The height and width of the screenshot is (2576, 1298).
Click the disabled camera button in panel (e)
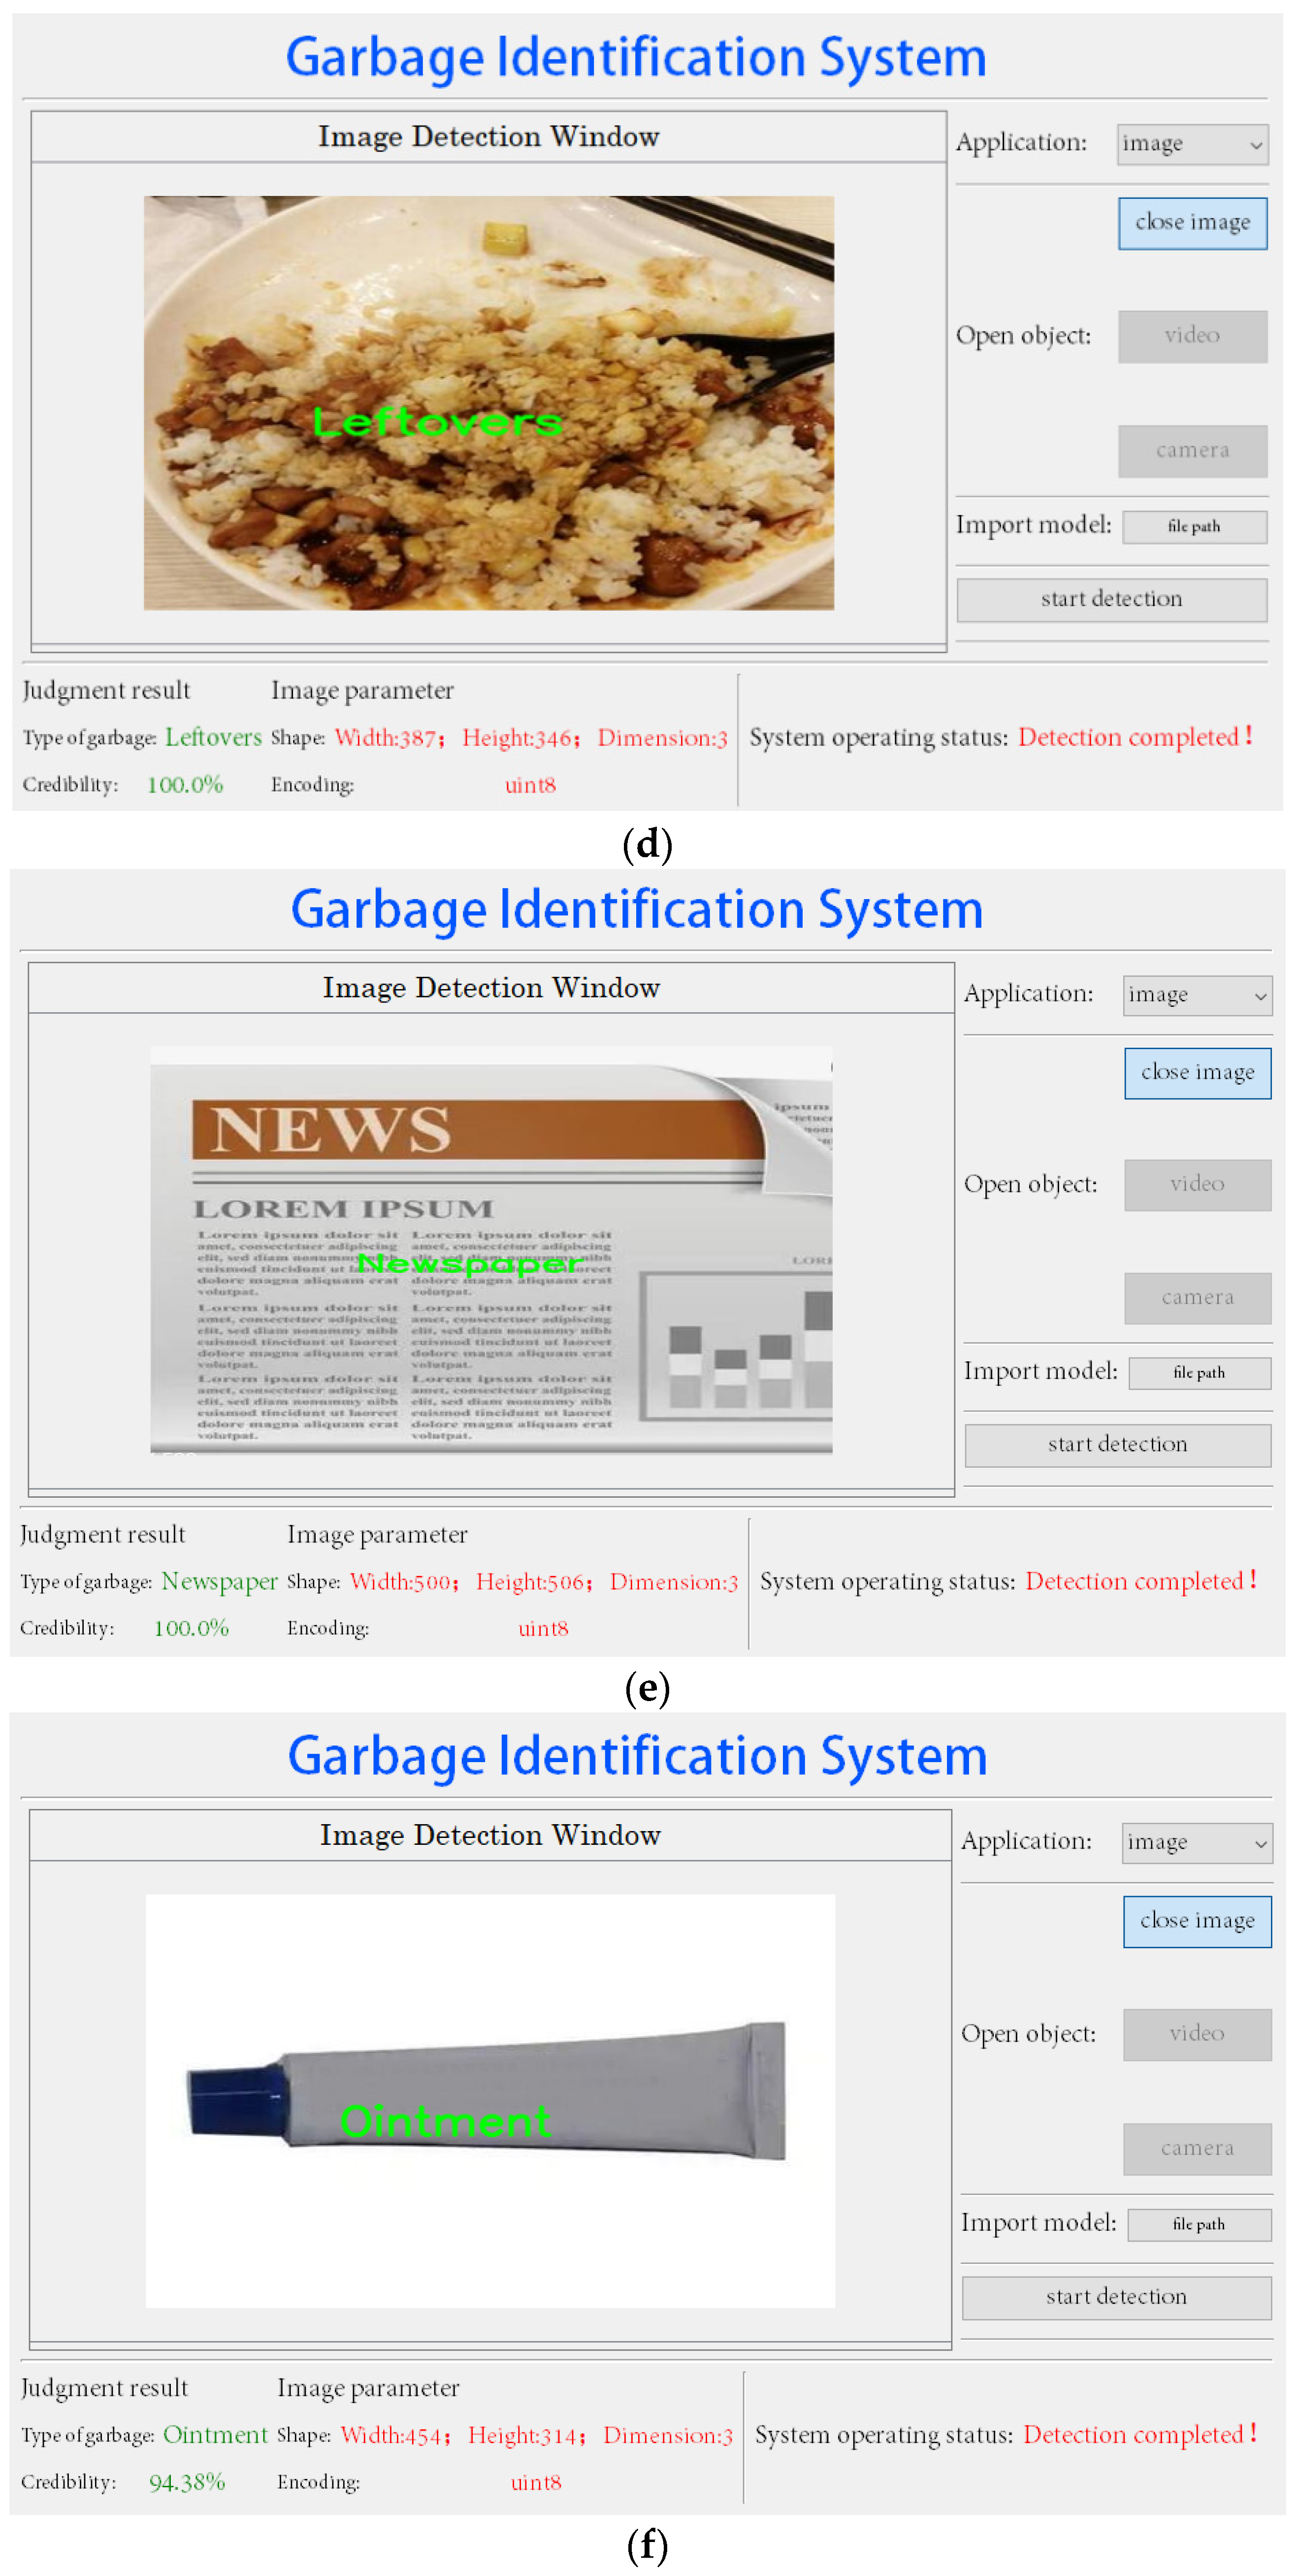tap(1197, 1297)
